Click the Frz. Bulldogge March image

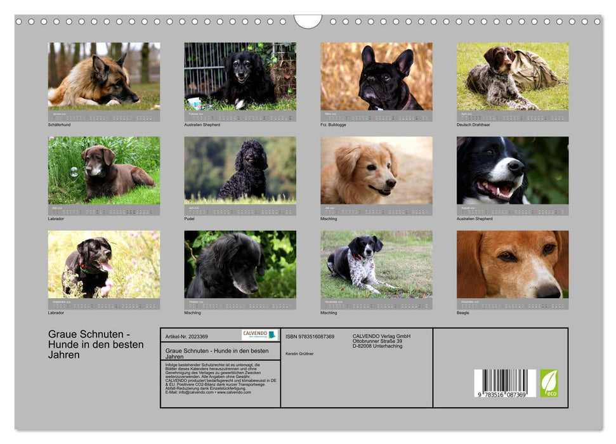pos(377,76)
